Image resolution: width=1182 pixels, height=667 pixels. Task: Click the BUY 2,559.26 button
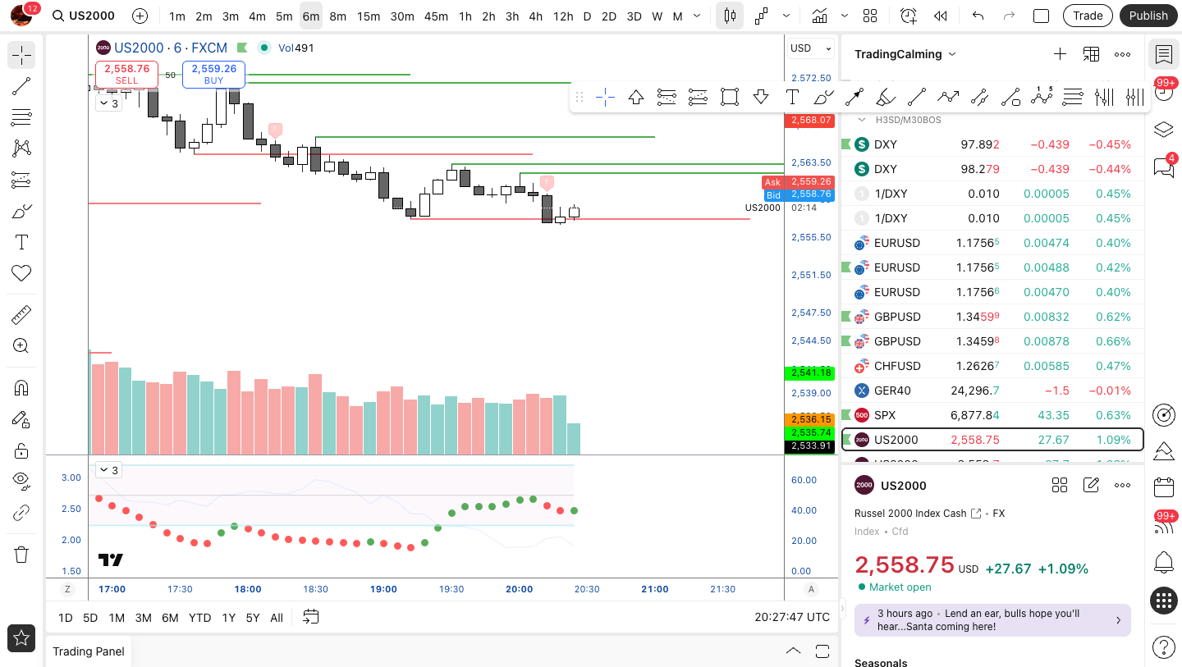pos(213,74)
